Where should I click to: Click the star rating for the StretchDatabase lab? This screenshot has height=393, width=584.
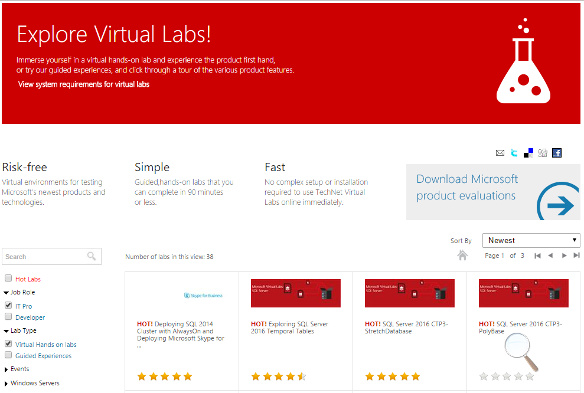(393, 376)
